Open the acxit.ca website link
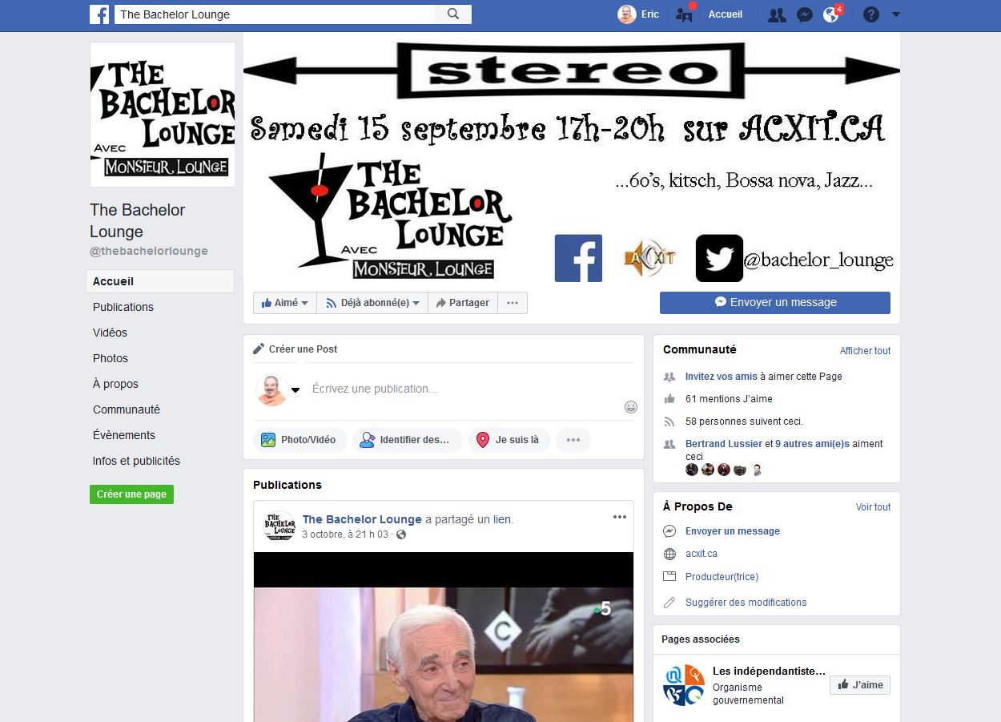This screenshot has height=722, width=1001. click(x=702, y=554)
